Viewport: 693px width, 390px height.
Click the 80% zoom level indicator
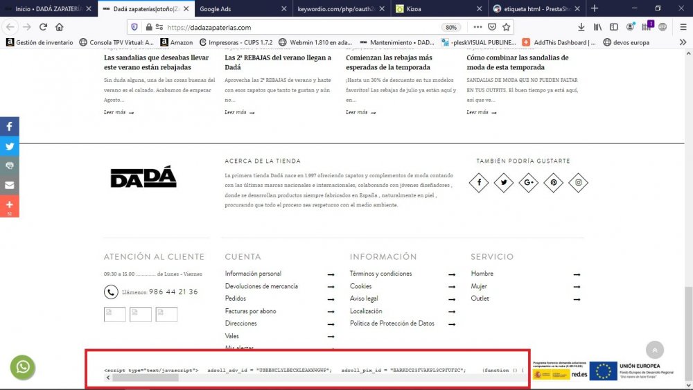click(451, 28)
